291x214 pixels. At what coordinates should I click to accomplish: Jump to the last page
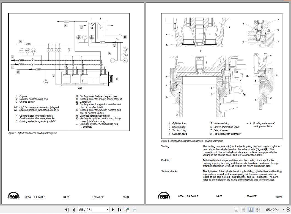120,209
